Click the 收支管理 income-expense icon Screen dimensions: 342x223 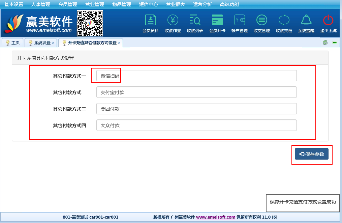click(261, 23)
